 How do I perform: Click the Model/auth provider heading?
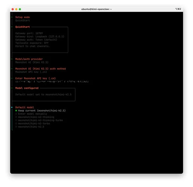coord(29,59)
